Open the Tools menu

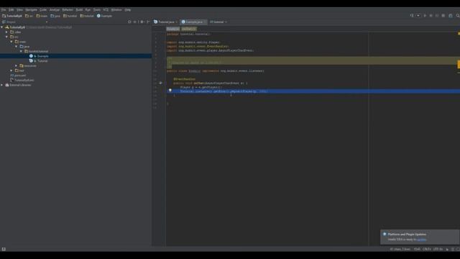pyautogui.click(x=97, y=9)
